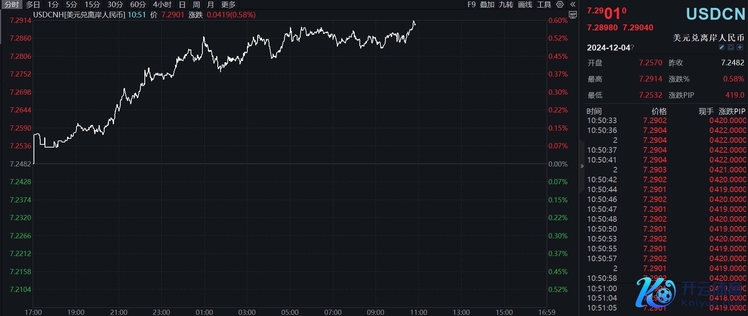
Task: Activate the 九转 indicator
Action: coord(506,4)
